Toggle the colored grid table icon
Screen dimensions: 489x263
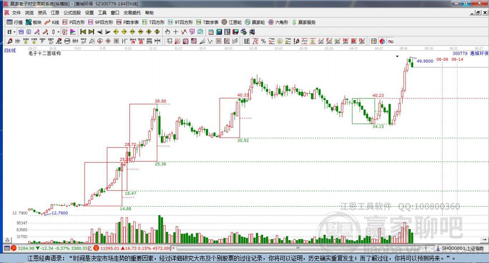click(x=373, y=41)
